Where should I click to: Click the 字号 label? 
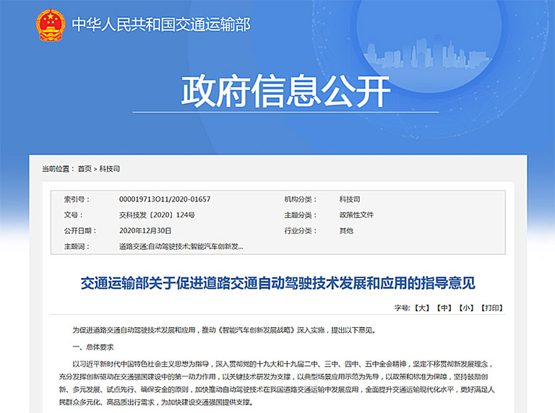(403, 308)
